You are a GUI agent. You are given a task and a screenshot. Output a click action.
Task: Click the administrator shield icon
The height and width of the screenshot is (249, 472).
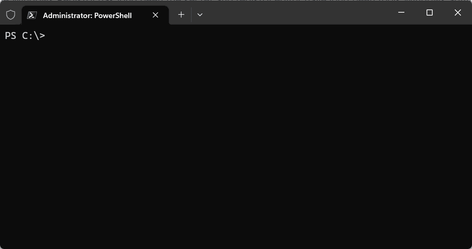(x=11, y=15)
